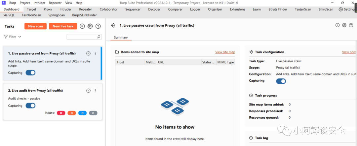The width and height of the screenshot is (357, 146).
Task: Toggle Capturing for Live audit task
Action: 30,106
